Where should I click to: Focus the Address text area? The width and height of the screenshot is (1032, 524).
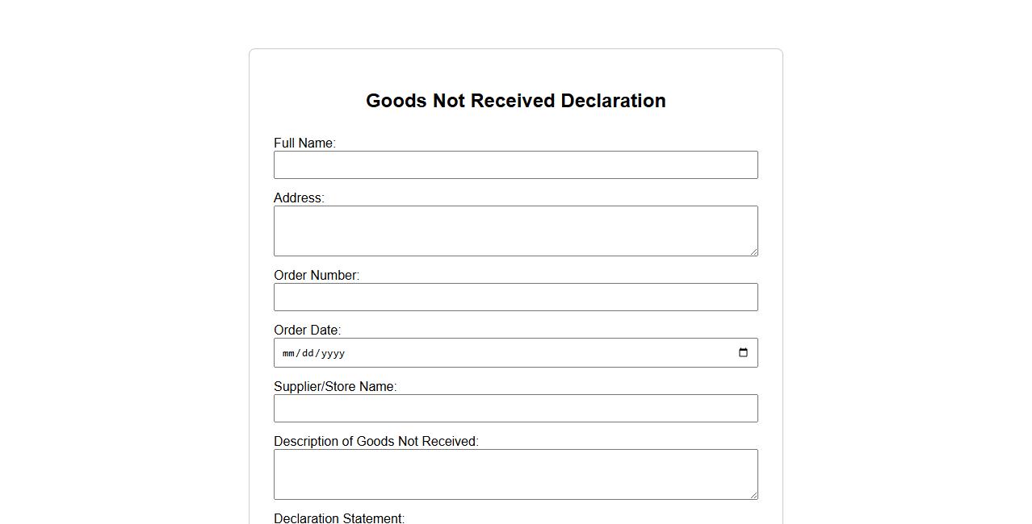point(515,231)
